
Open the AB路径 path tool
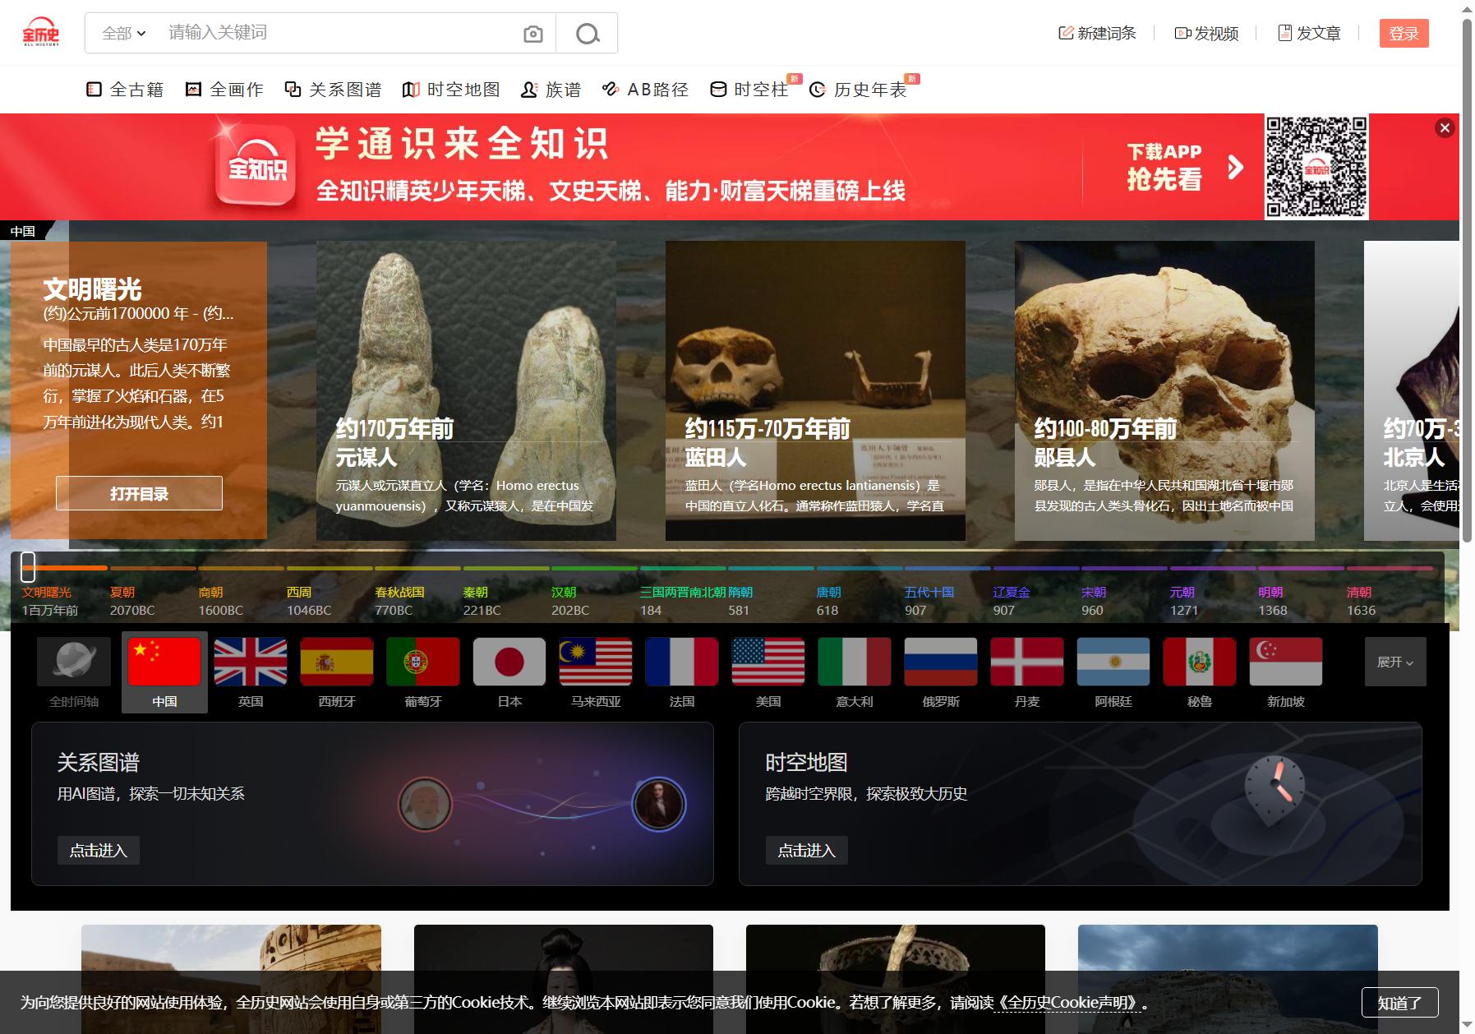pyautogui.click(x=645, y=90)
